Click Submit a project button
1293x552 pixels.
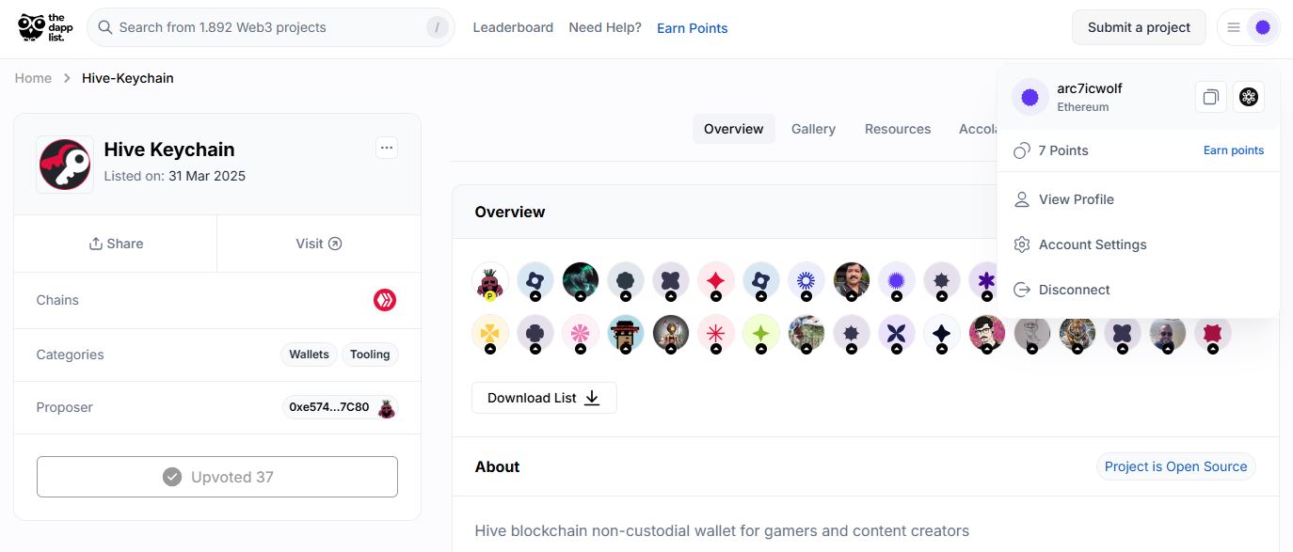pyautogui.click(x=1140, y=27)
